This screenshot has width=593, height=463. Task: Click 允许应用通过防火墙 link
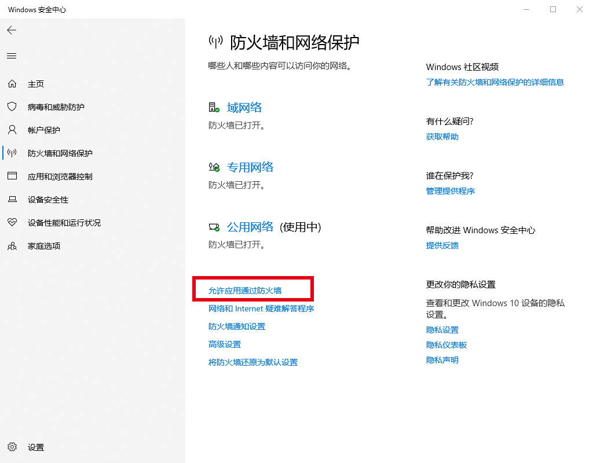pyautogui.click(x=245, y=291)
